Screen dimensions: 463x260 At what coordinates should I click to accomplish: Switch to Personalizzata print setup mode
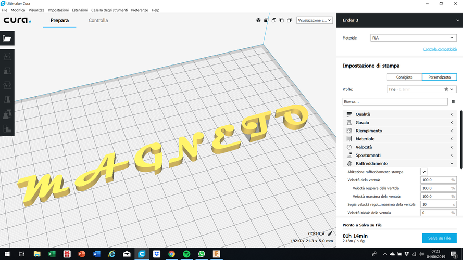point(440,77)
